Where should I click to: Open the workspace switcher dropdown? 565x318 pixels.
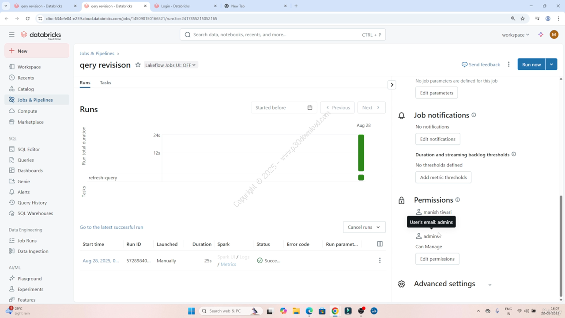(x=515, y=34)
